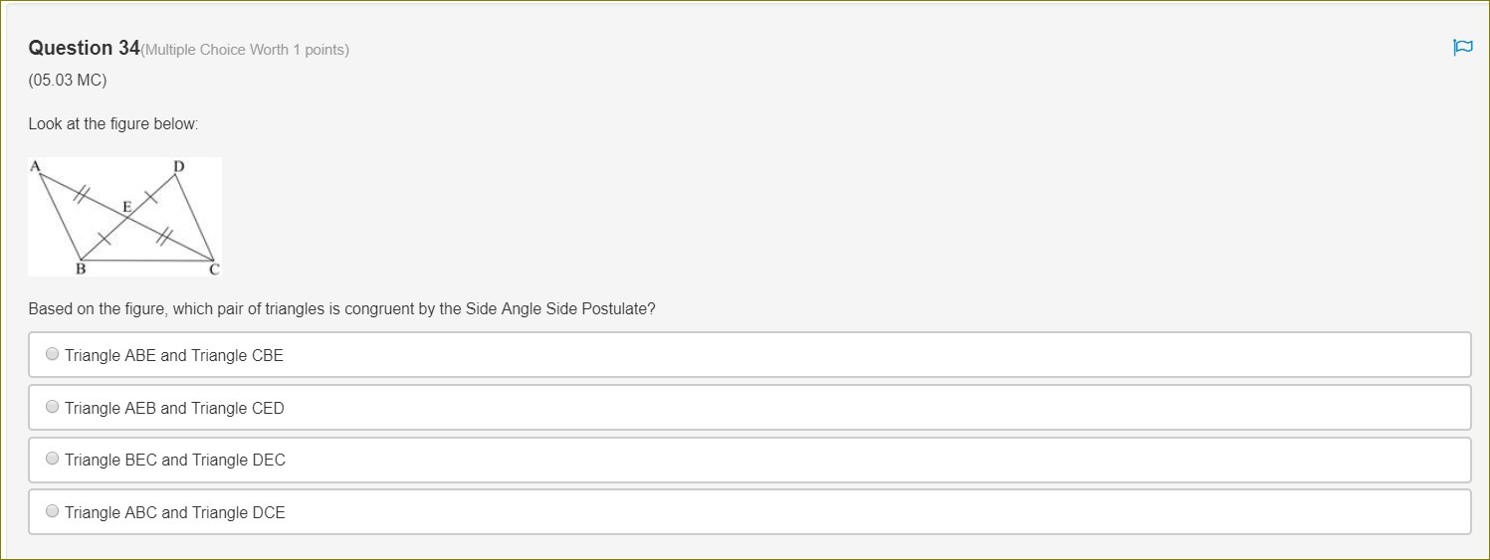
Task: Click vertex label C in the figure
Action: coord(213,269)
